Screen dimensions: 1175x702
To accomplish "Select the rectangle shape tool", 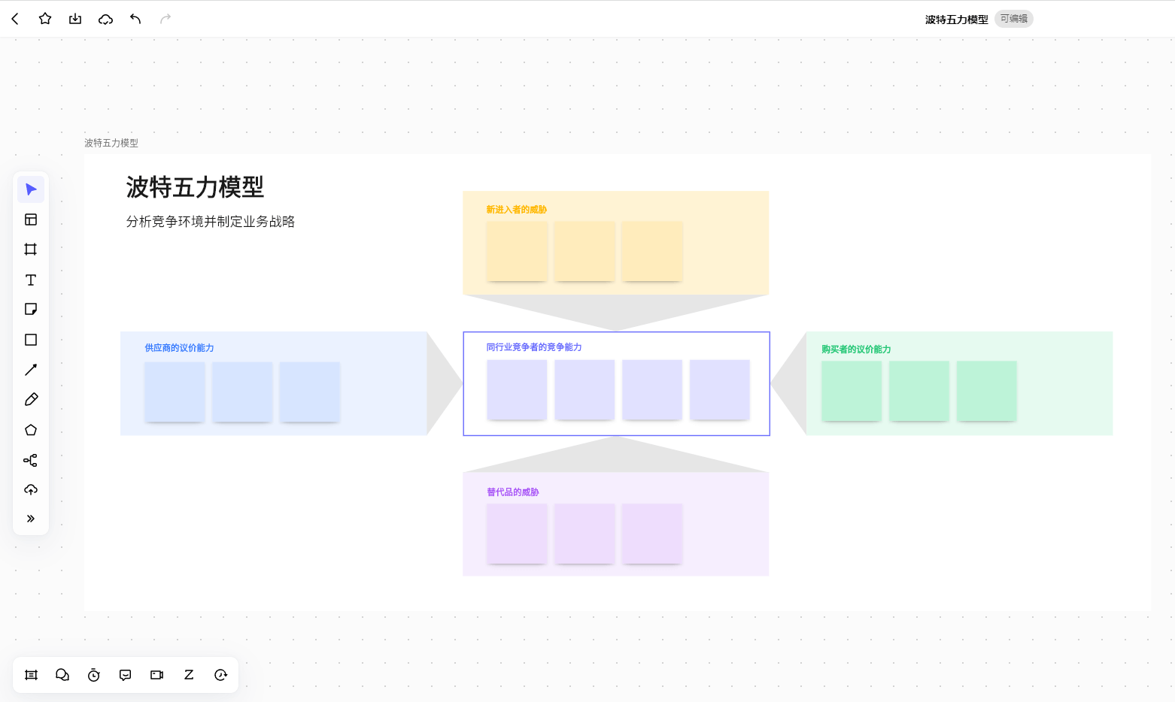I will (31, 340).
